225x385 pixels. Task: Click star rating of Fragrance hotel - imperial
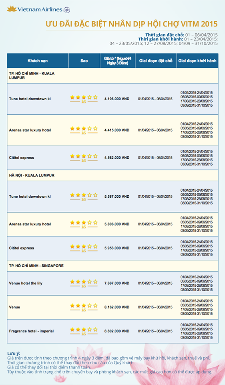[x=84, y=331]
